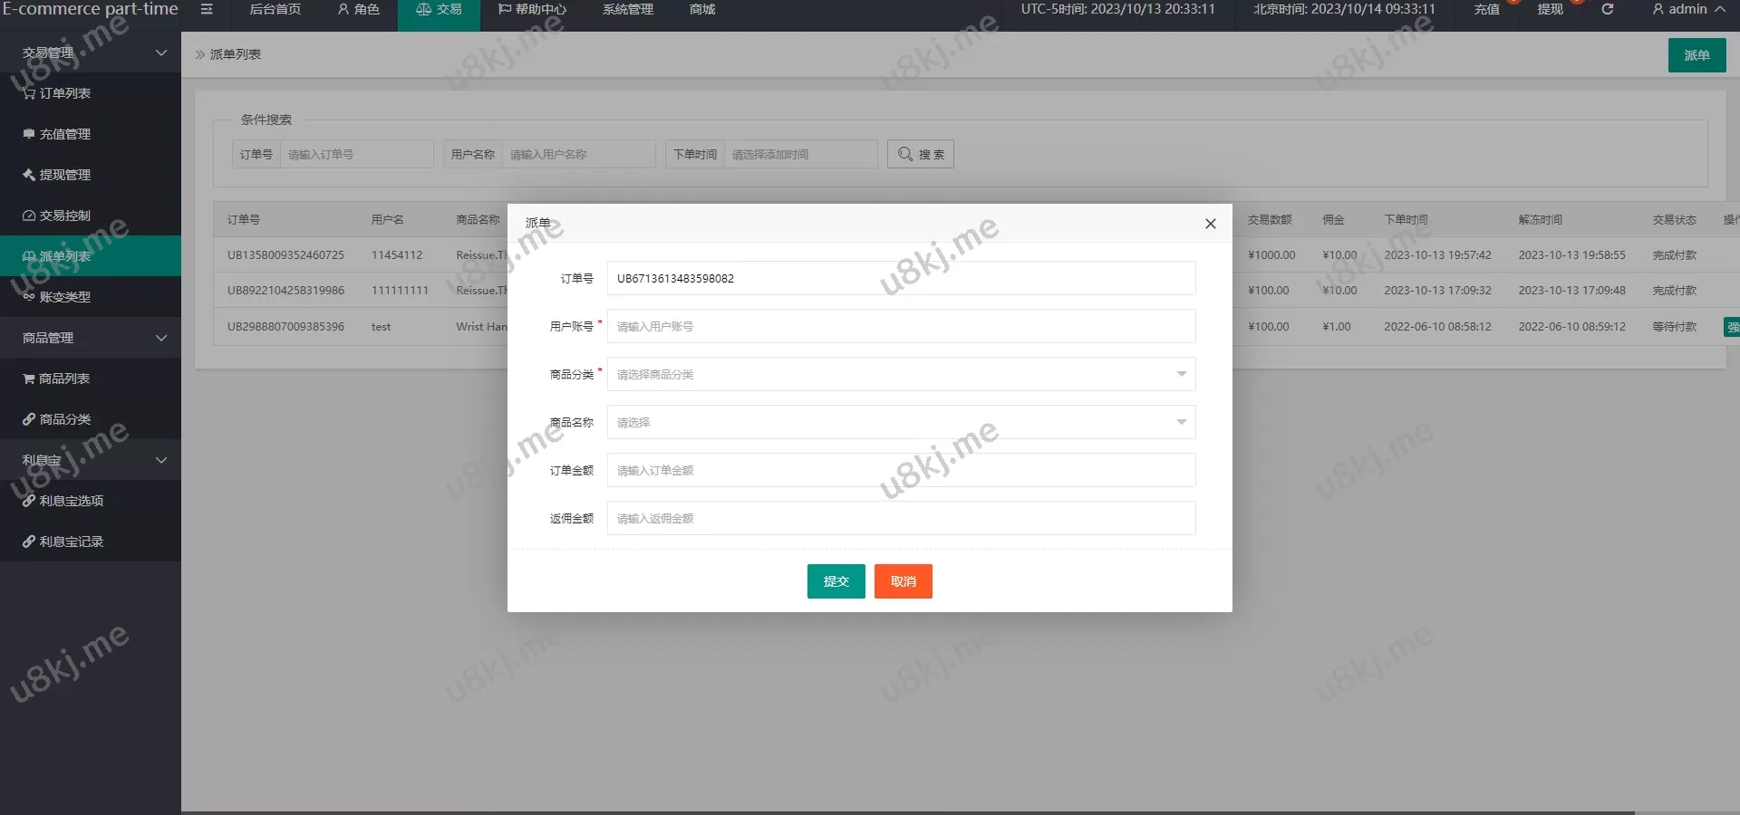
Task: Click the 订单金额 input field
Action: point(901,470)
